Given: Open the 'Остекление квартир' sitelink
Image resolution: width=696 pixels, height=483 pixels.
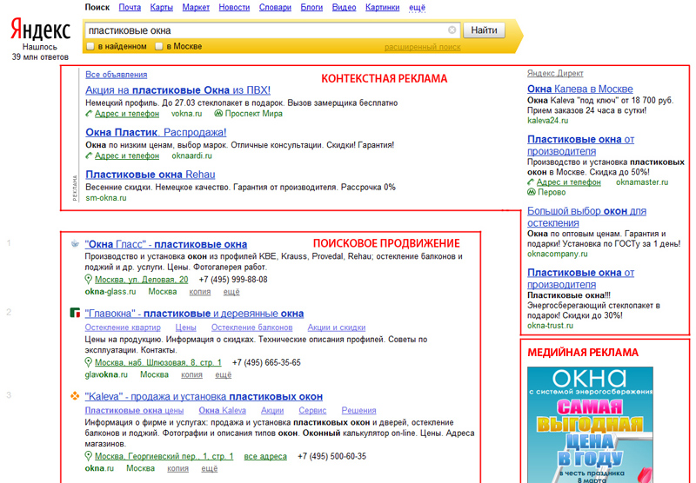Looking at the screenshot, I should pos(123,327).
